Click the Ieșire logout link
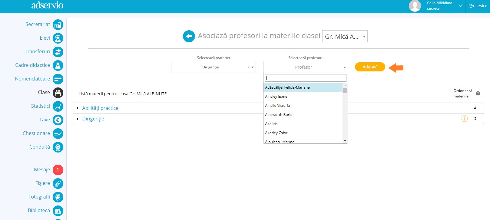490x220 pixels. tap(478, 6)
